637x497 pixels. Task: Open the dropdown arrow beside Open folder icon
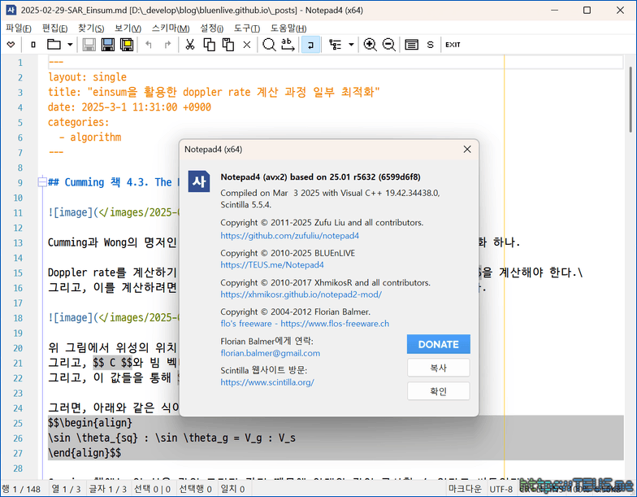coord(69,45)
